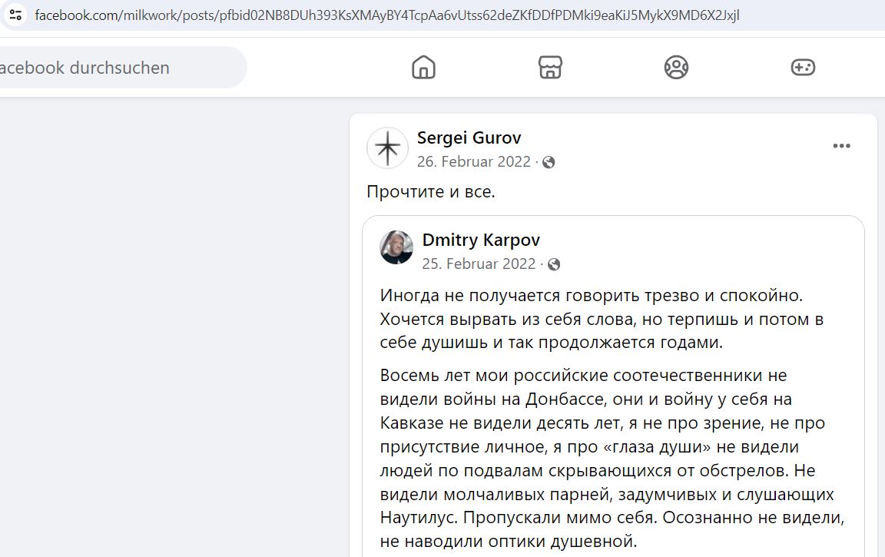Click the paragraph starting 'Восемь лет мои'

coord(612,458)
